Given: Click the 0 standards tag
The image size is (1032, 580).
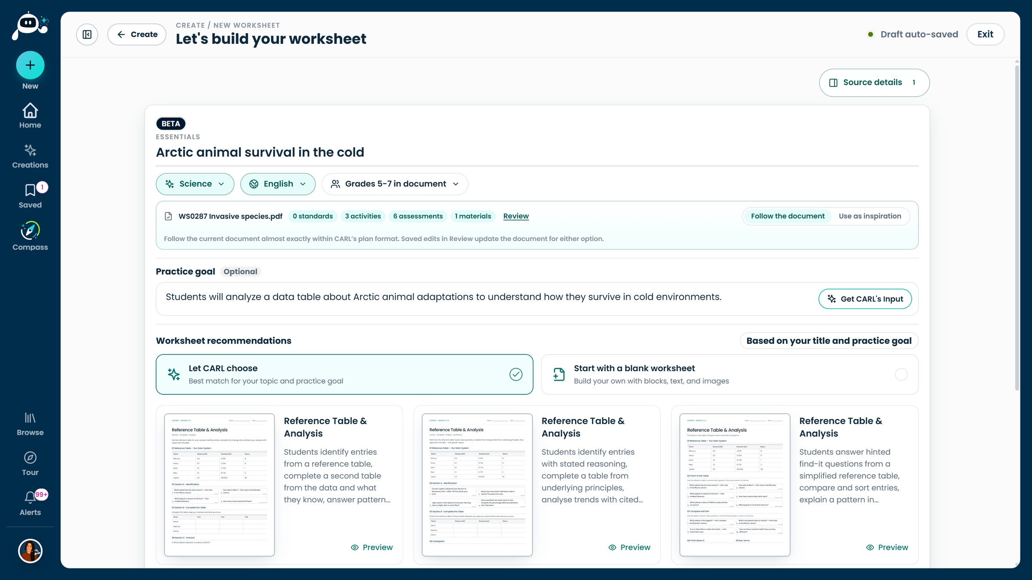Looking at the screenshot, I should pos(313,216).
